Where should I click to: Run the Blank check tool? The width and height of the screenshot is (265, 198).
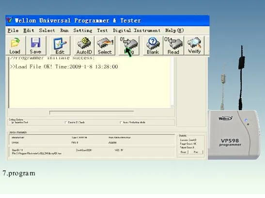[153, 45]
